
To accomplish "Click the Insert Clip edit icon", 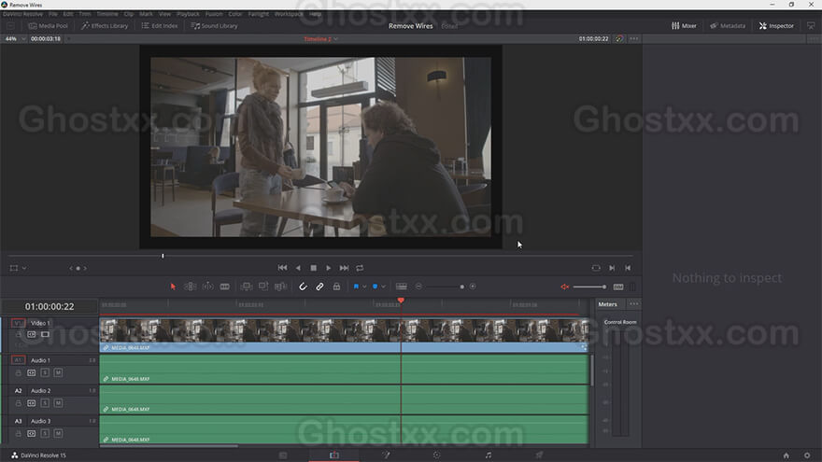I will tap(247, 287).
